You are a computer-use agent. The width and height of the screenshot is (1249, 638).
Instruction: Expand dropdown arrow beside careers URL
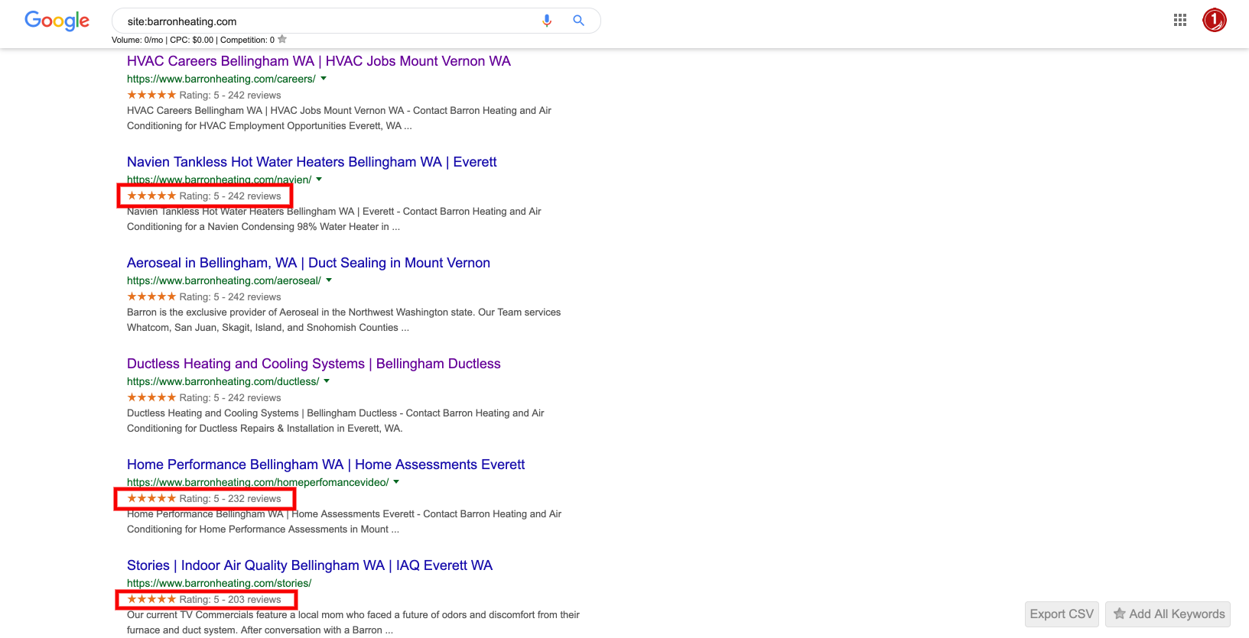tap(324, 79)
